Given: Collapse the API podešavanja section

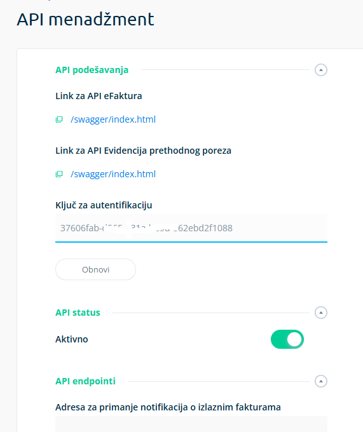Looking at the screenshot, I should [321, 70].
